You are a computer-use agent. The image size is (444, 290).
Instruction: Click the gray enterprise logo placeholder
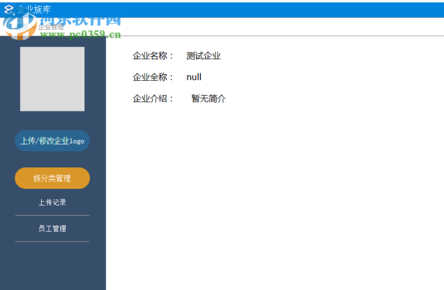coord(52,79)
